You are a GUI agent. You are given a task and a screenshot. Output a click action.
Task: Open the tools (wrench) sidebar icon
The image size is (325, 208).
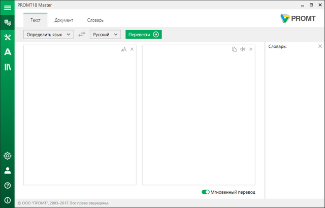pyautogui.click(x=7, y=37)
